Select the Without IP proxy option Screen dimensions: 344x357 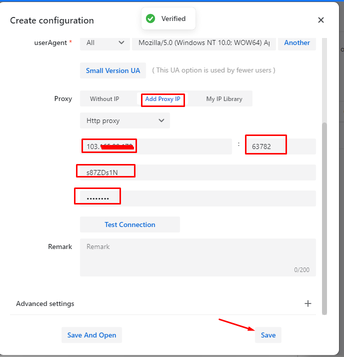click(x=104, y=99)
